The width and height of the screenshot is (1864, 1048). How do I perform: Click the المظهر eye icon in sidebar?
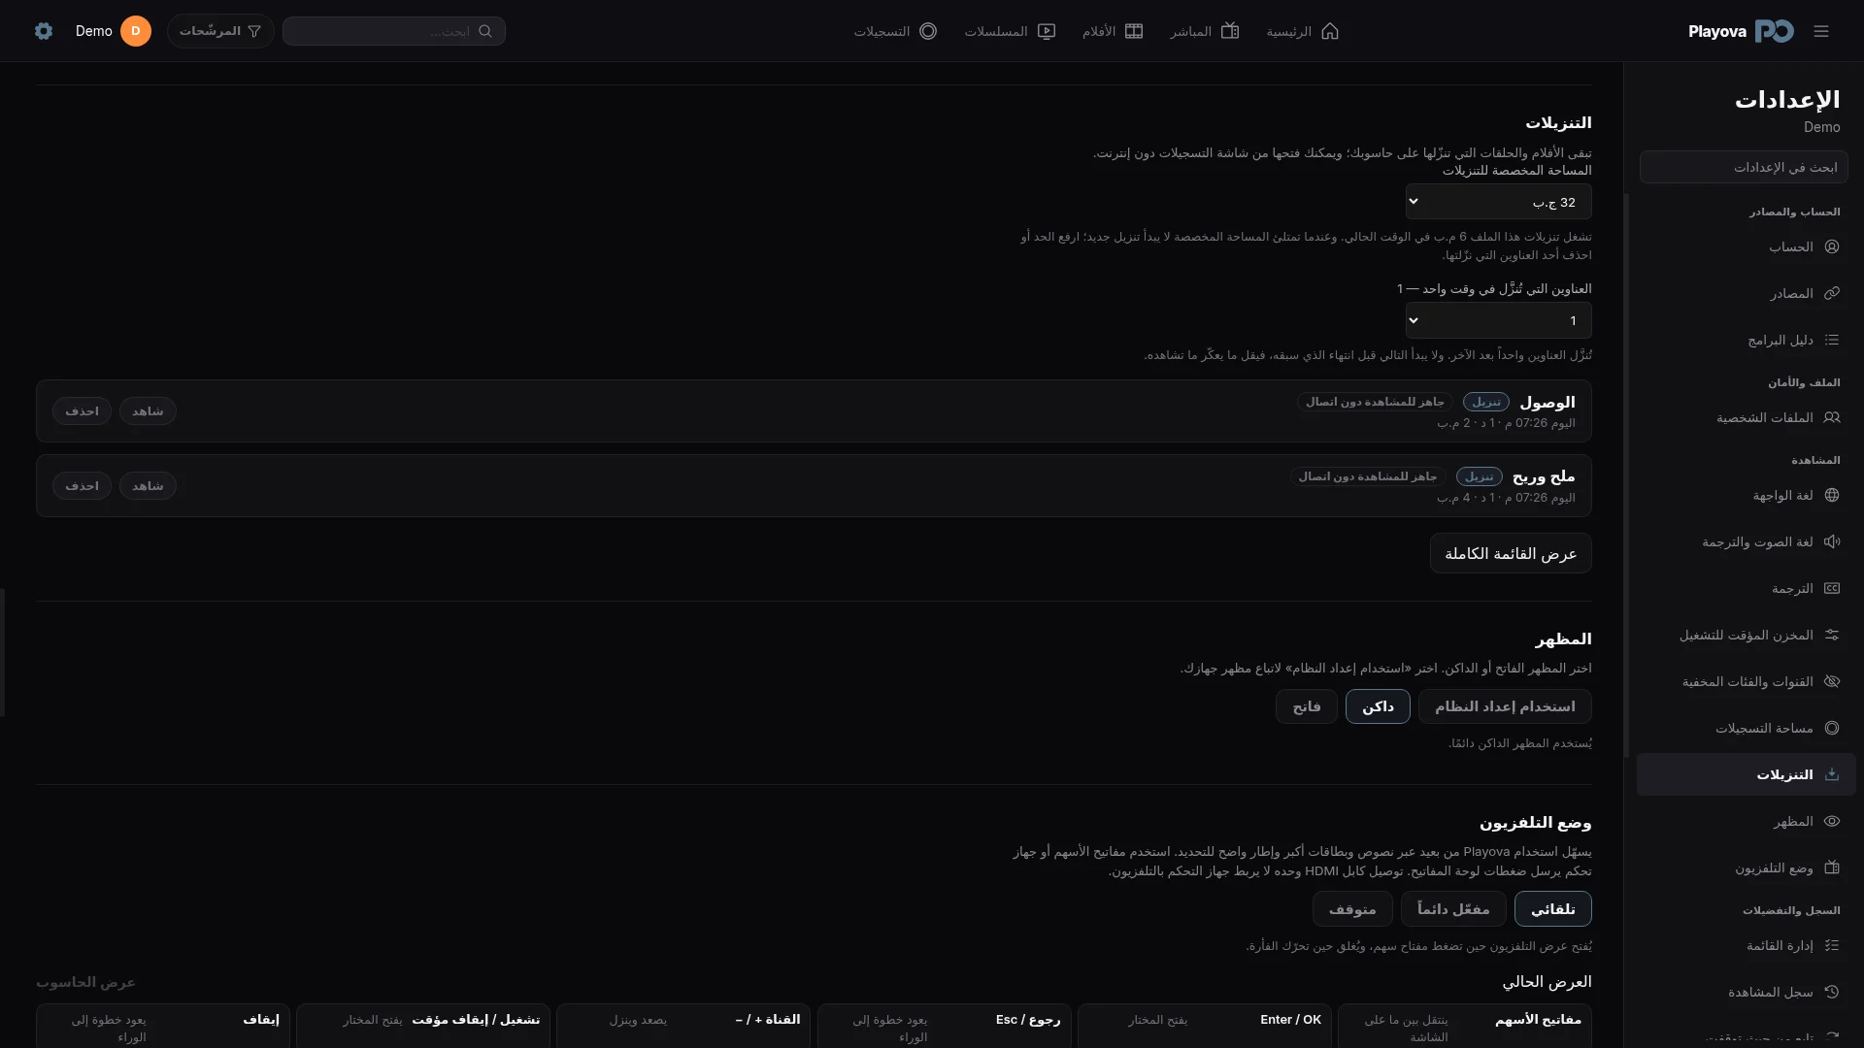coord(1832,821)
